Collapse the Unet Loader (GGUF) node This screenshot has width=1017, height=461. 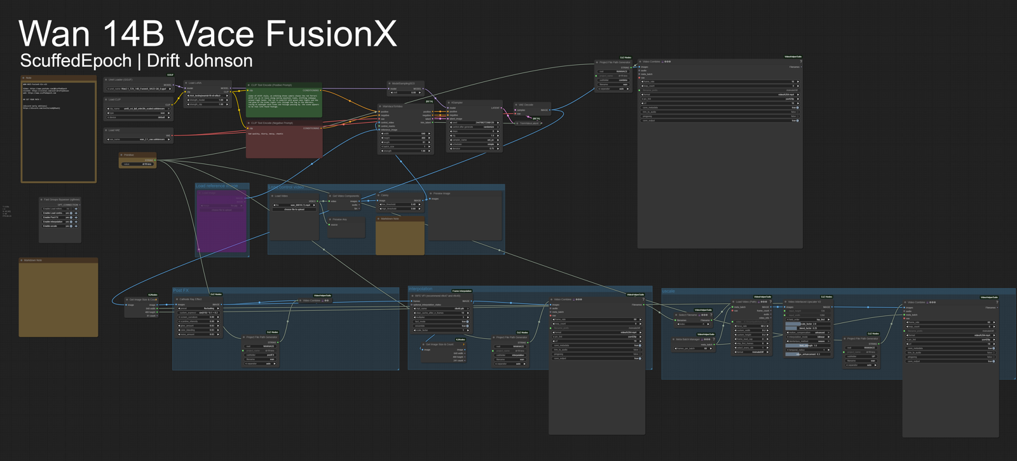coord(106,79)
